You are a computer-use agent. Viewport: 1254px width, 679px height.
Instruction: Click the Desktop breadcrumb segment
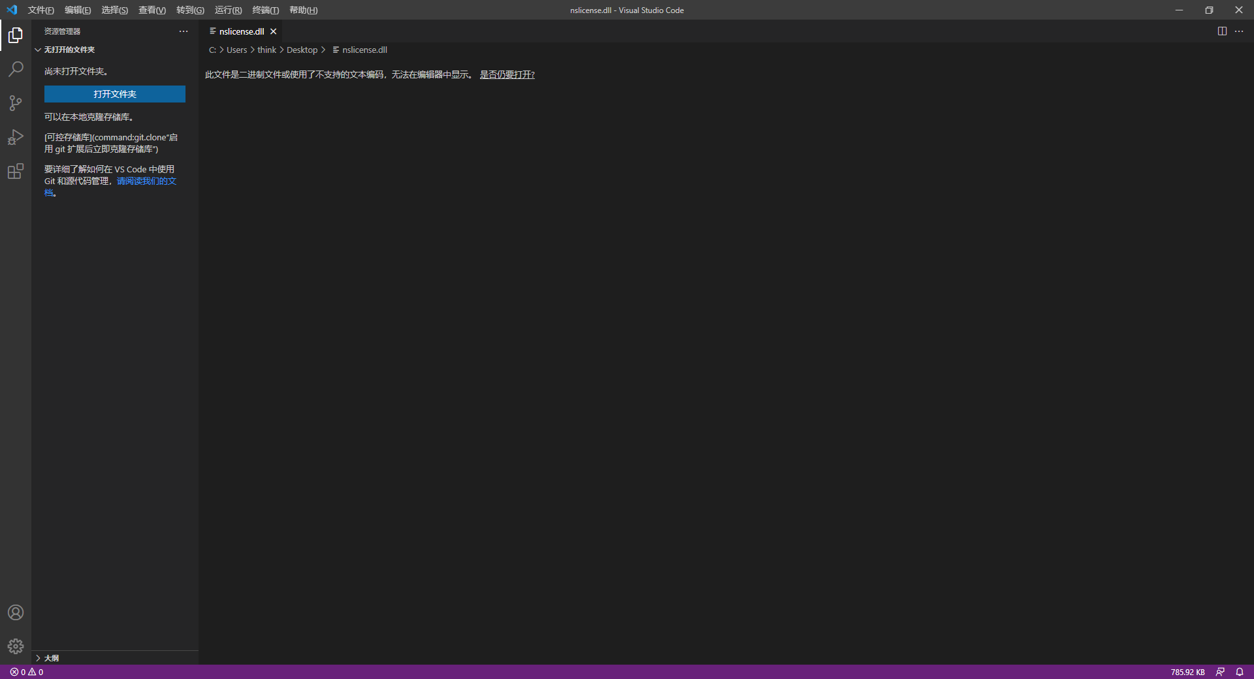pos(302,50)
